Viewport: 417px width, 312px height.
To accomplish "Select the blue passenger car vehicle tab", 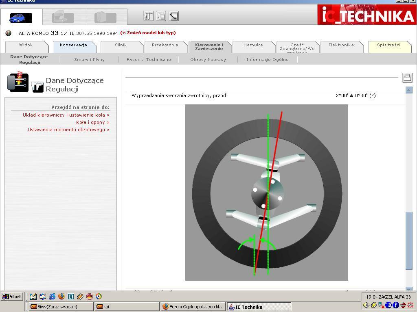I will 21,17.
